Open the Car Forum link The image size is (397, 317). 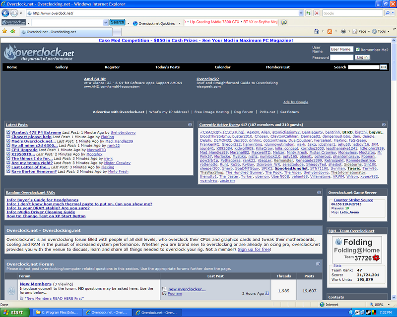click(289, 112)
